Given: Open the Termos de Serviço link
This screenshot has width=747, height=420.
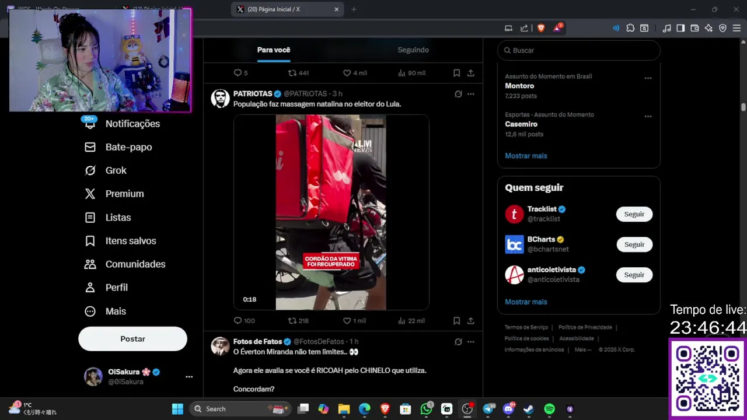Looking at the screenshot, I should [x=526, y=328].
